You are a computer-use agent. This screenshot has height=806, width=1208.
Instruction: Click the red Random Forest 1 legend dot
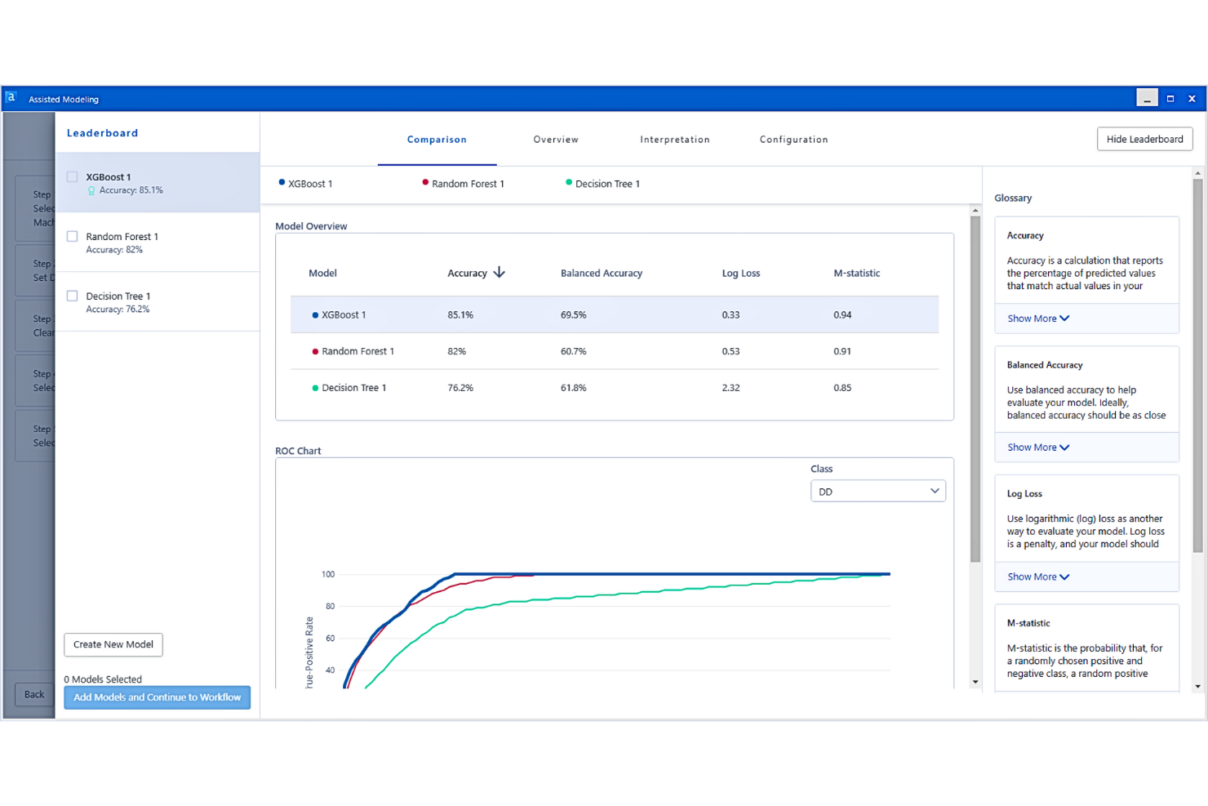(424, 183)
